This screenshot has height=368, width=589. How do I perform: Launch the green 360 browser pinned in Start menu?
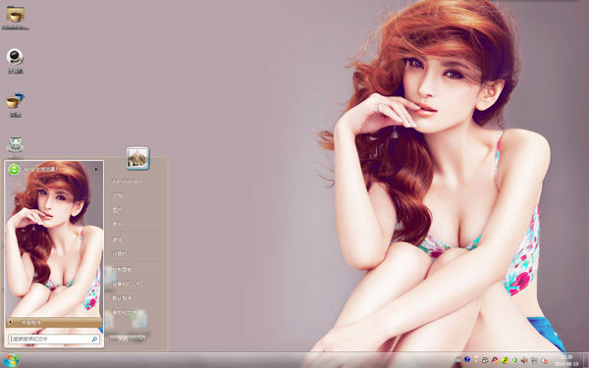pyautogui.click(x=15, y=170)
